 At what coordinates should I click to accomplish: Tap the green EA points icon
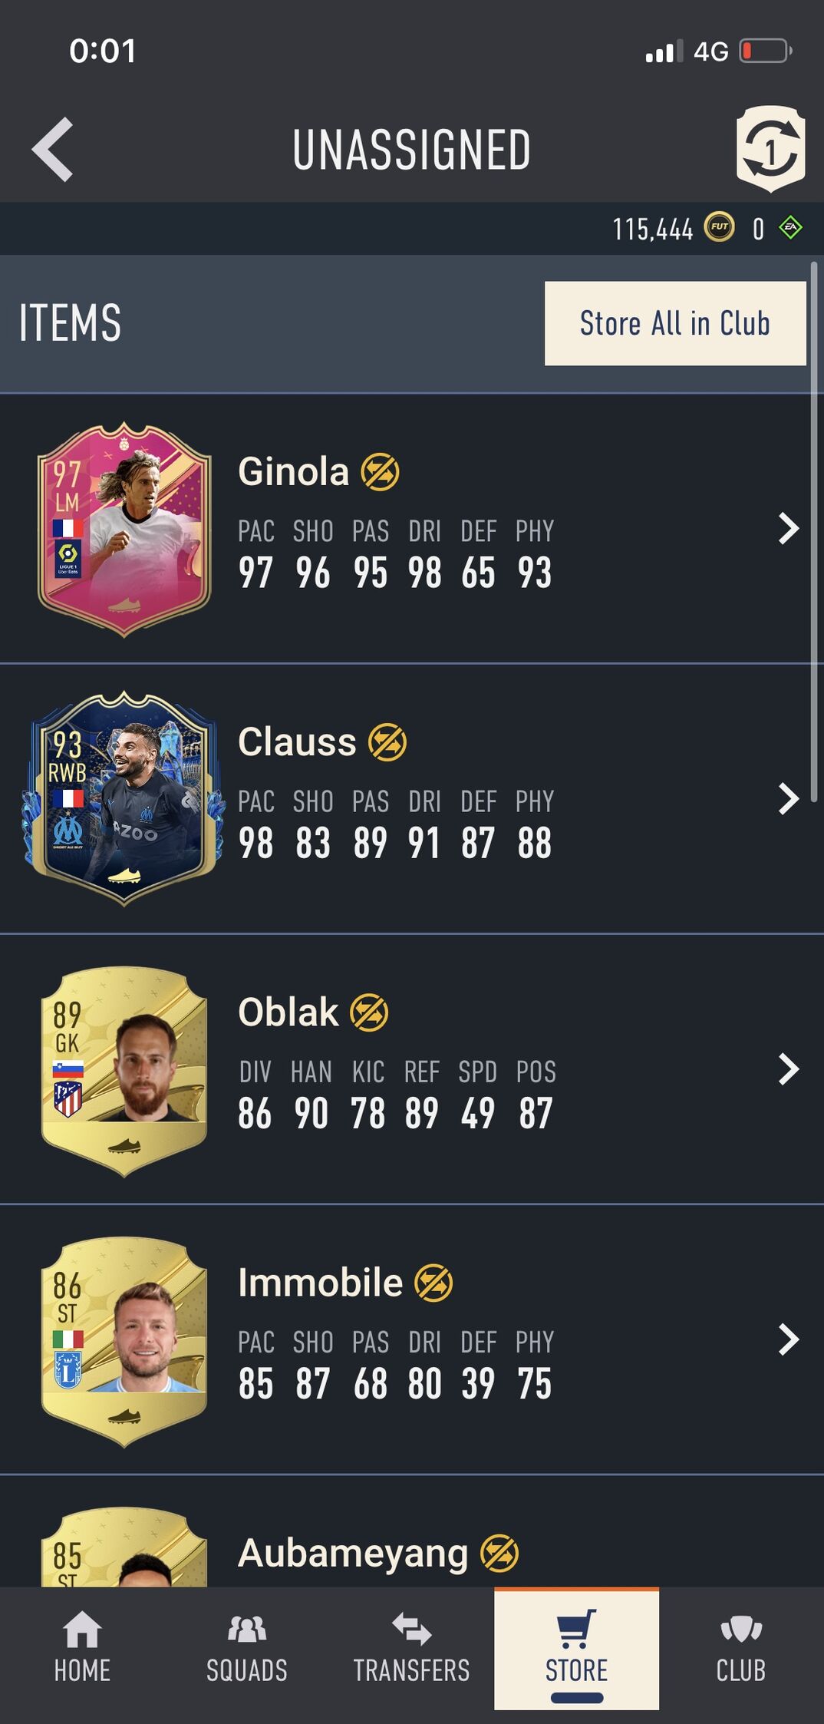tap(790, 228)
